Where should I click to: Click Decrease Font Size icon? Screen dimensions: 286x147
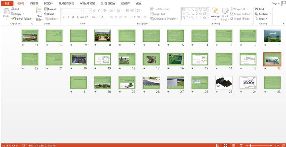pyautogui.click(x=99, y=11)
